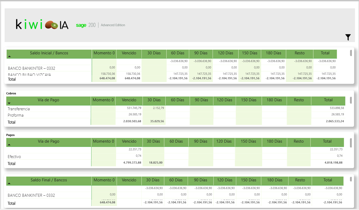This screenshot has height=210, width=359.
Task: Click the Cobros table vertical scrollbar
Action: tap(351, 100)
